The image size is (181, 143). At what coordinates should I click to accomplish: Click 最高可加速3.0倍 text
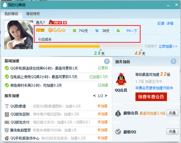point(152,113)
